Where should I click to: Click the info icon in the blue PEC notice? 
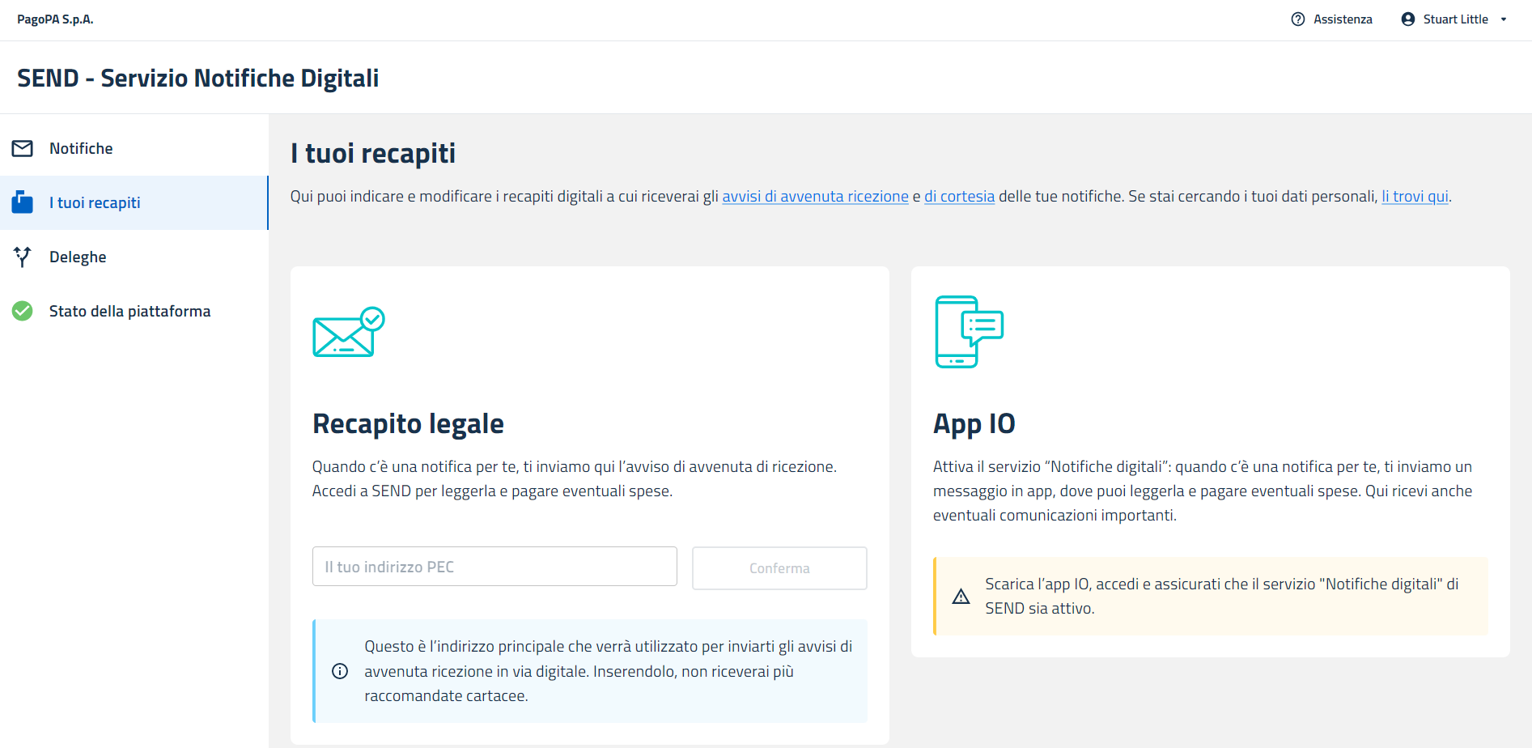(340, 671)
